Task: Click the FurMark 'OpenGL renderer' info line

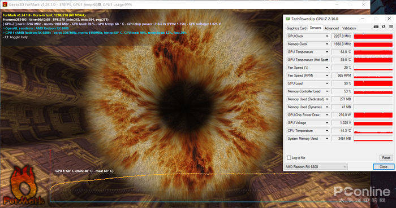Action: (36, 28)
